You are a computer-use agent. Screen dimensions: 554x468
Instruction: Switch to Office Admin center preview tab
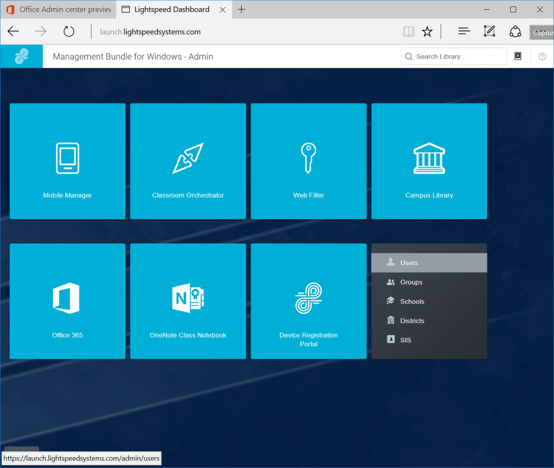click(58, 9)
